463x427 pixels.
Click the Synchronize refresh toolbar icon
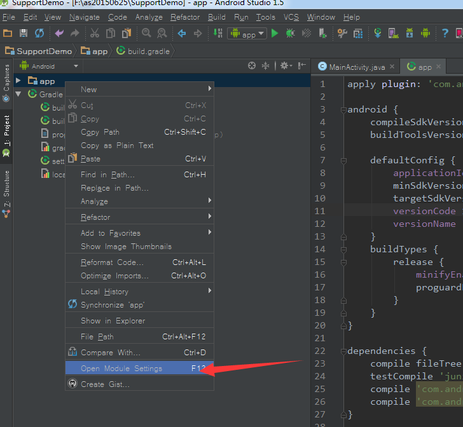pyautogui.click(x=39, y=34)
